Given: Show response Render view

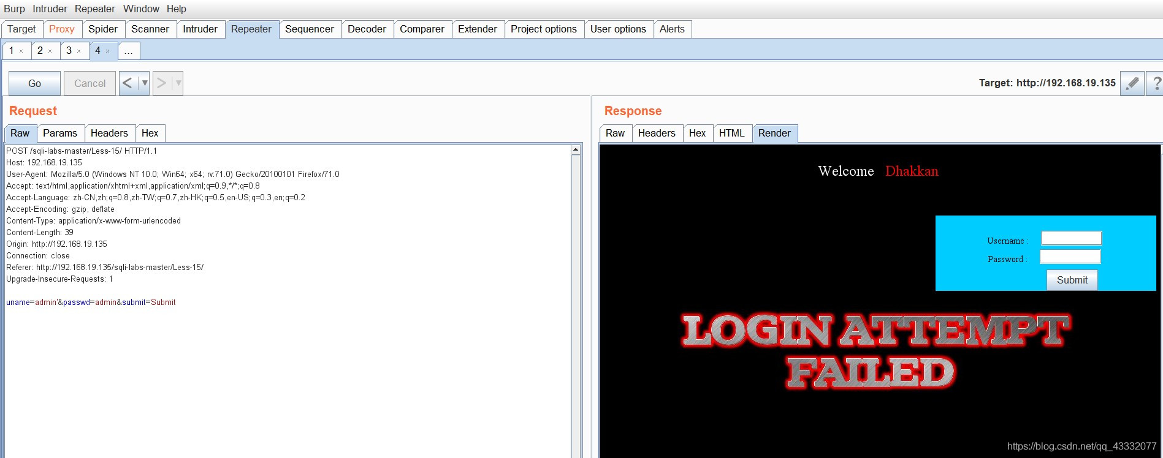Looking at the screenshot, I should [x=775, y=133].
